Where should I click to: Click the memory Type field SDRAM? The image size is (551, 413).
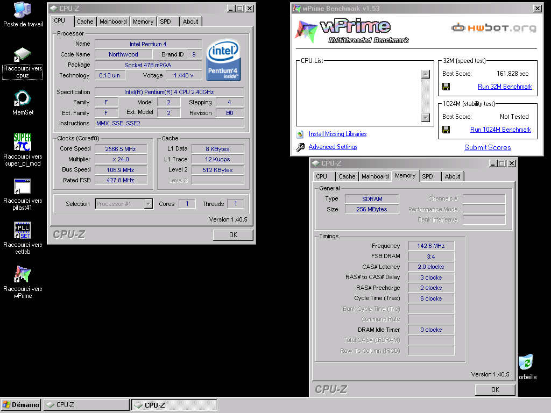(372, 199)
